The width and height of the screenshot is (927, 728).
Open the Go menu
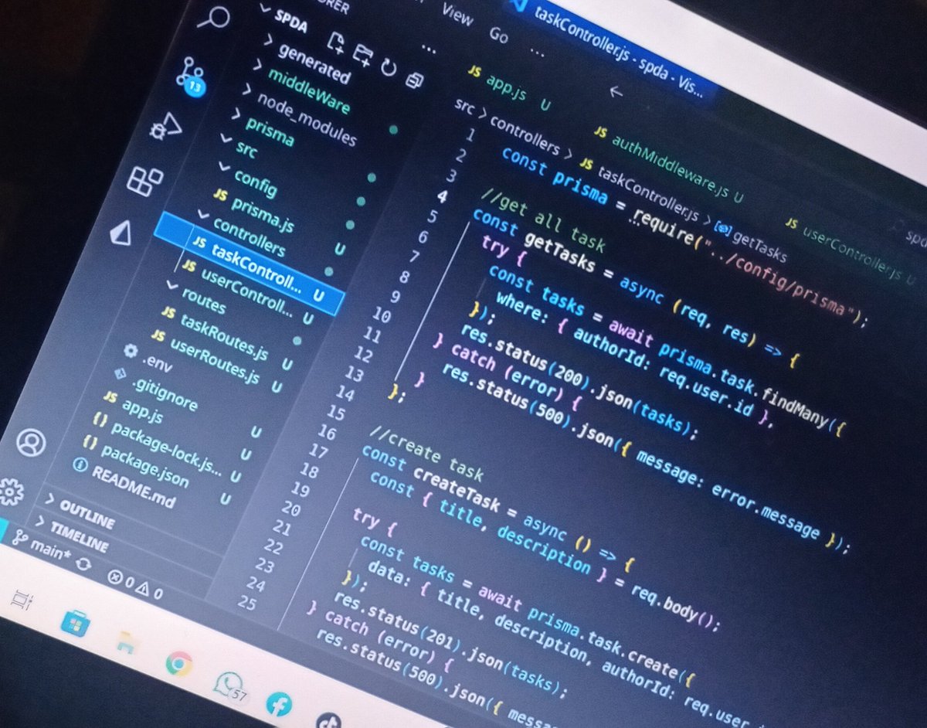(x=499, y=35)
